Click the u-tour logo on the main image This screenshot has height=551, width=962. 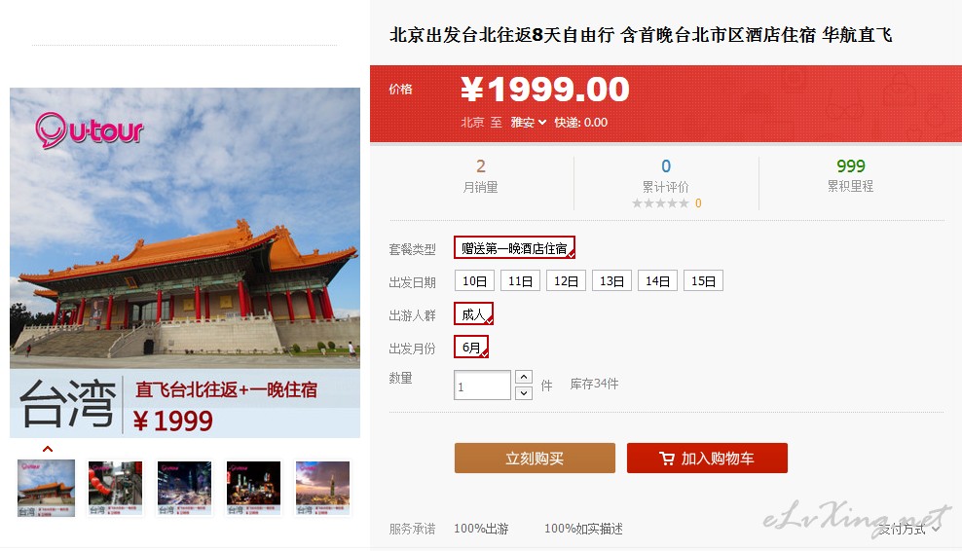pos(89,130)
